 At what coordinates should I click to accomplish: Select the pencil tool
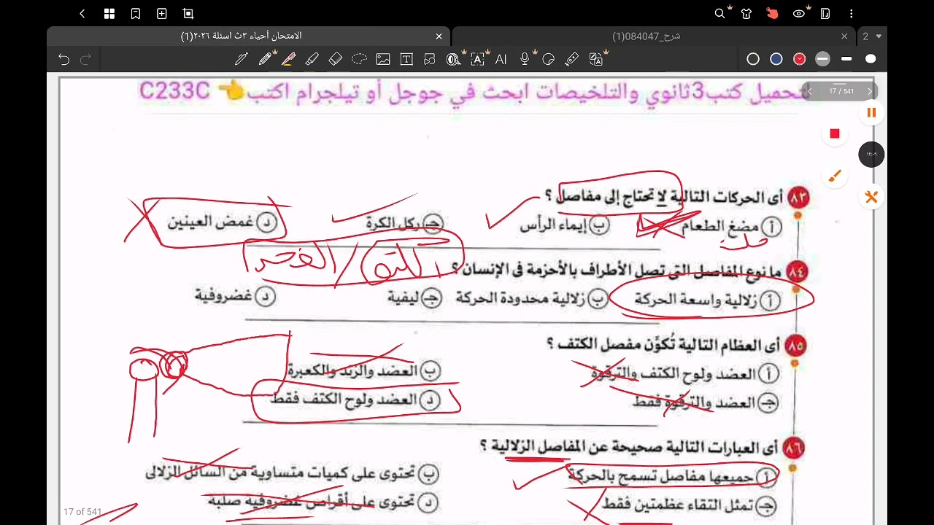pyautogui.click(x=266, y=59)
